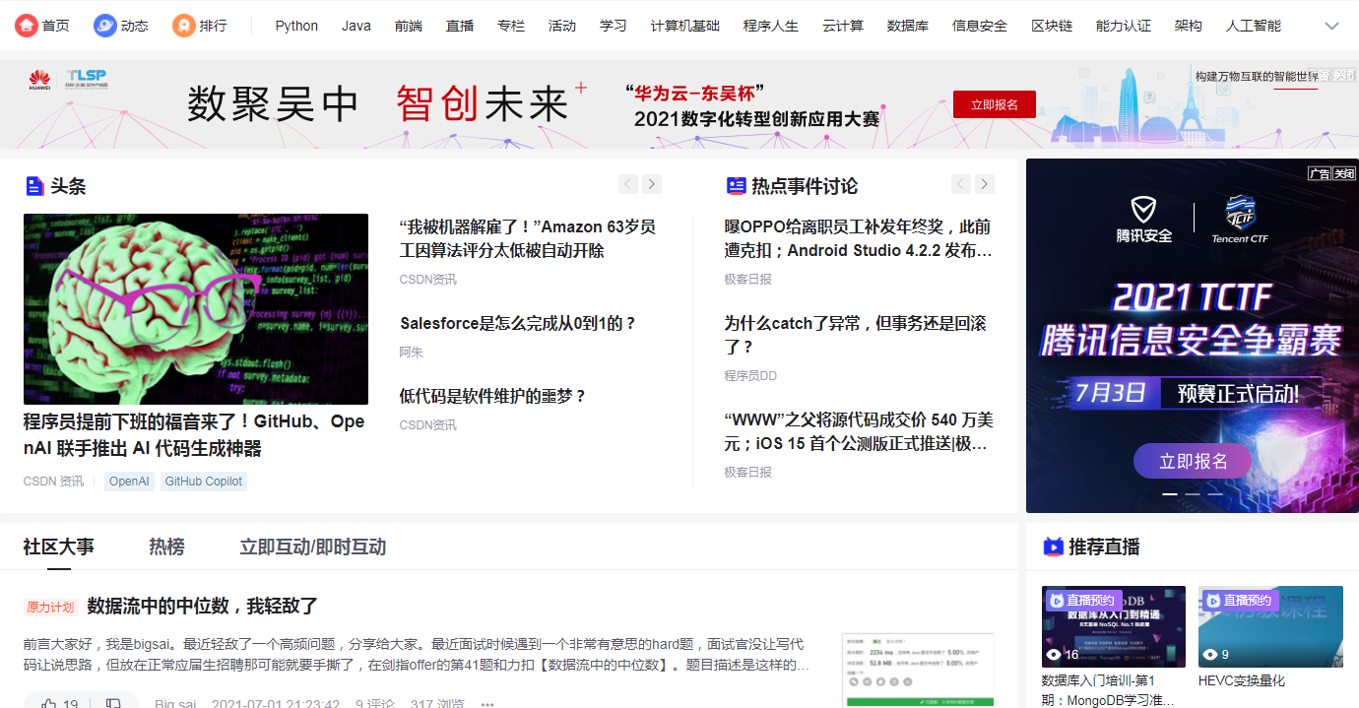Viewport: 1359px width, 708px height.
Task: Go to 动态 feed icon
Action: pos(104,26)
